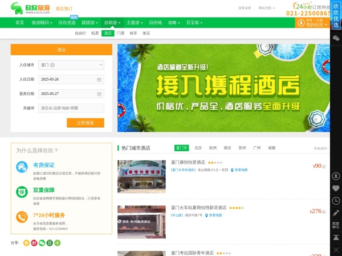
Task: Open feedback pencil icon in sidebar
Action: tap(336, 213)
